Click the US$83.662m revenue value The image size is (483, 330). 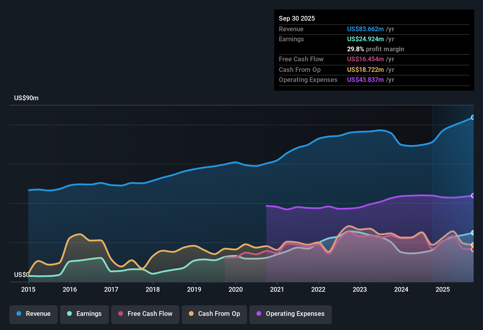(x=365, y=29)
